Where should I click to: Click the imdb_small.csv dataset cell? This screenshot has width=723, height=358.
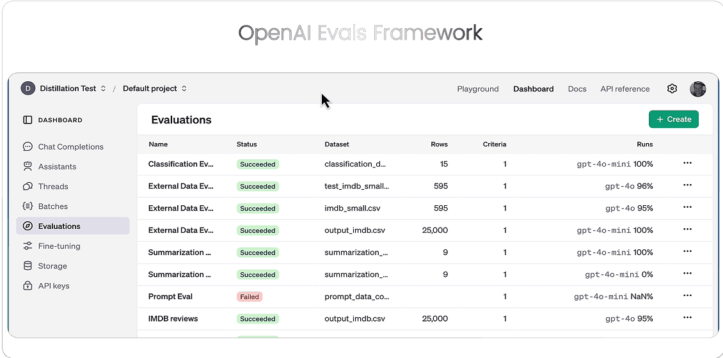coord(353,208)
